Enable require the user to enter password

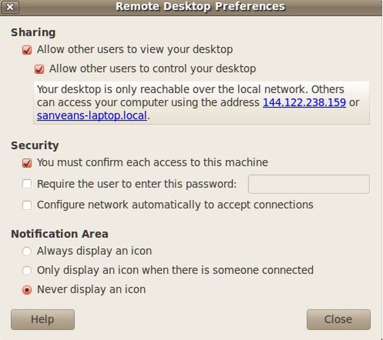(27, 184)
